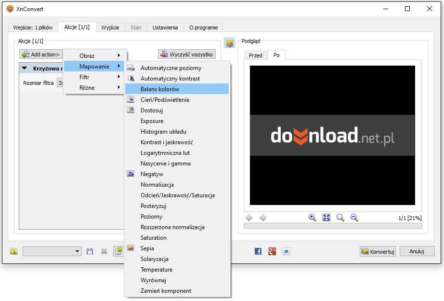This screenshot has height=301, width=444.
Task: Expand the Obraz submenu
Action: [95, 55]
